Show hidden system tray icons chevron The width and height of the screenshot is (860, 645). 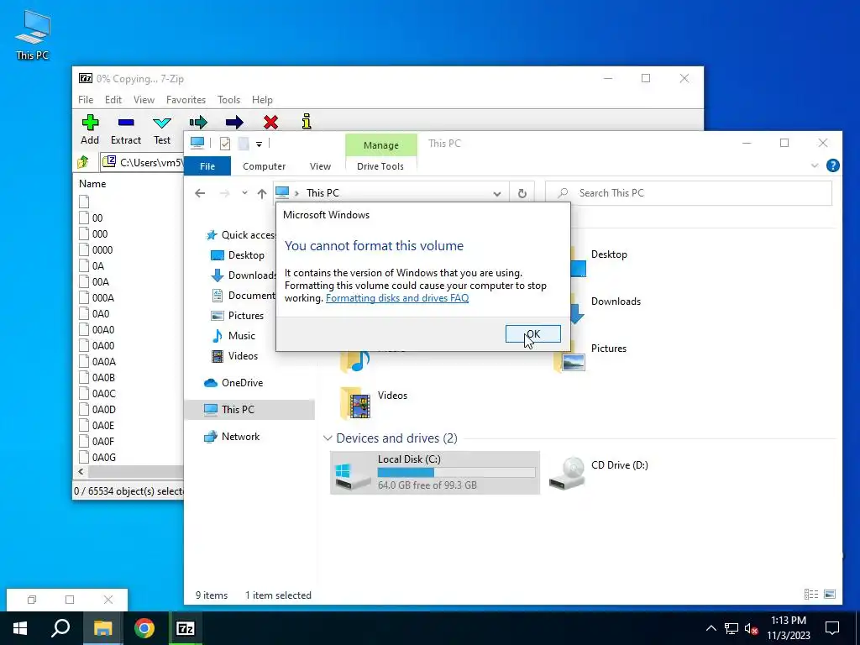click(x=711, y=628)
